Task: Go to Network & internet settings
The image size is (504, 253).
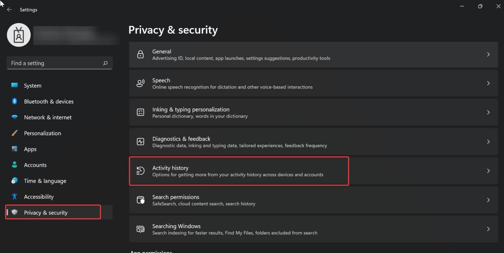Action: click(x=48, y=117)
